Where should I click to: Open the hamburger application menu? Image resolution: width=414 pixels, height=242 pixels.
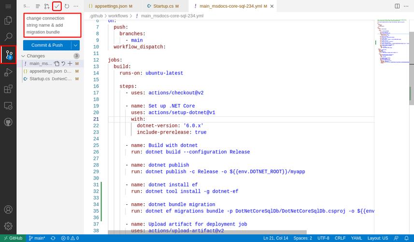click(x=8, y=6)
